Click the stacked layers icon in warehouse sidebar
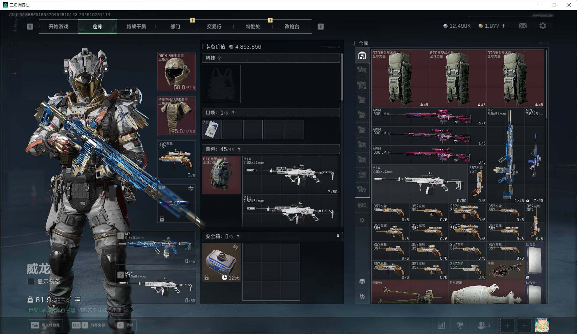 point(362,281)
